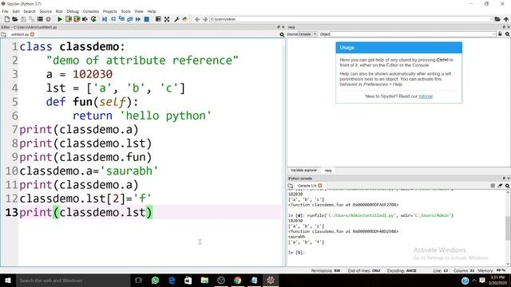This screenshot has height=287, width=511.
Task: Step into function debug icon
Action: coord(121,19)
